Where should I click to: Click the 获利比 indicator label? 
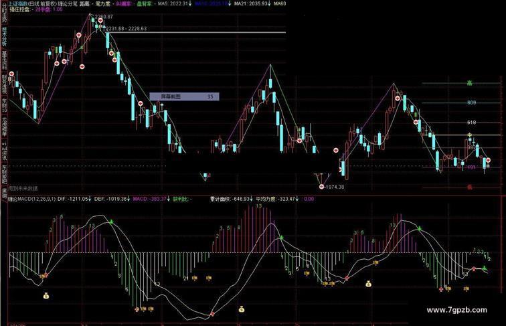[180, 199]
